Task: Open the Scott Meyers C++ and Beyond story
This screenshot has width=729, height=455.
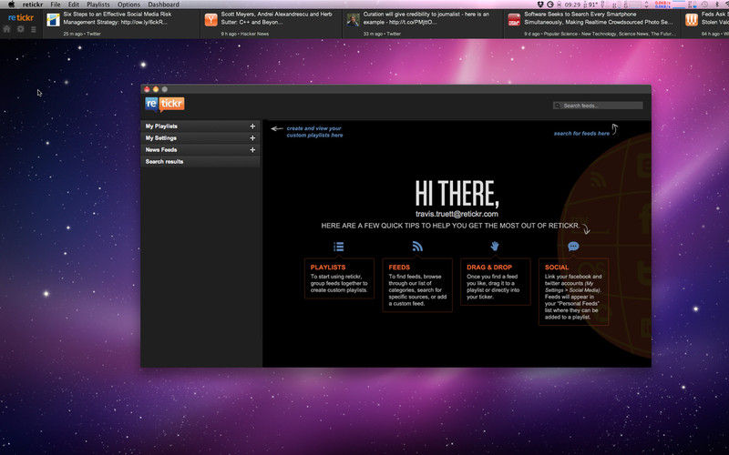Action: (x=276, y=18)
